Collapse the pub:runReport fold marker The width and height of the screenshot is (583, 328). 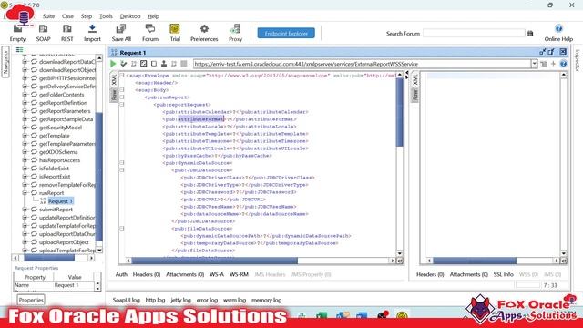121,97
